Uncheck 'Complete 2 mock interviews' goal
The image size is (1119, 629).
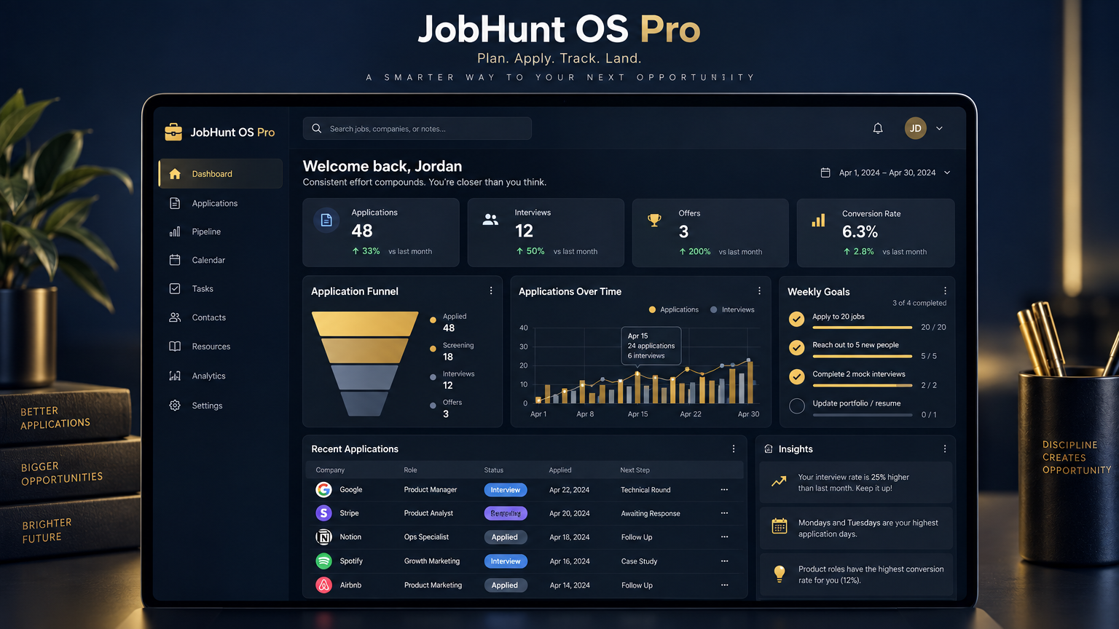tap(797, 376)
